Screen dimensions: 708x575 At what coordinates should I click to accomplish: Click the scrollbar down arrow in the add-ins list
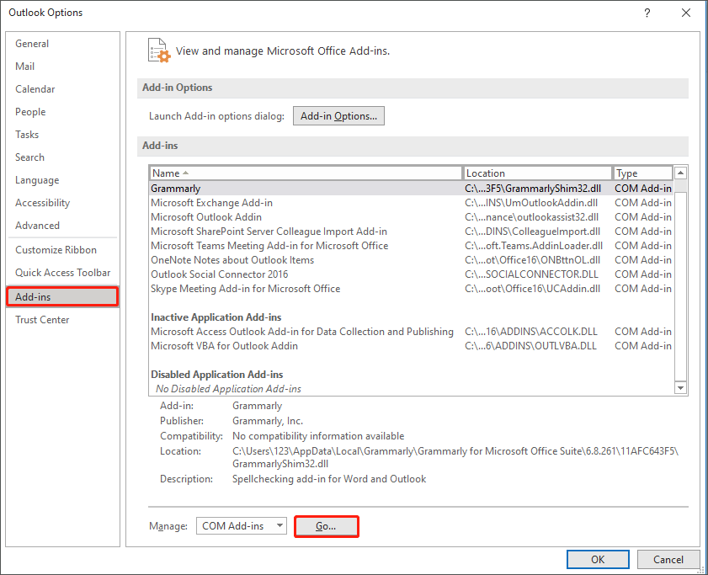[680, 387]
